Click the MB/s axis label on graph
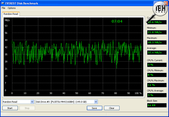 [x=7, y=20]
